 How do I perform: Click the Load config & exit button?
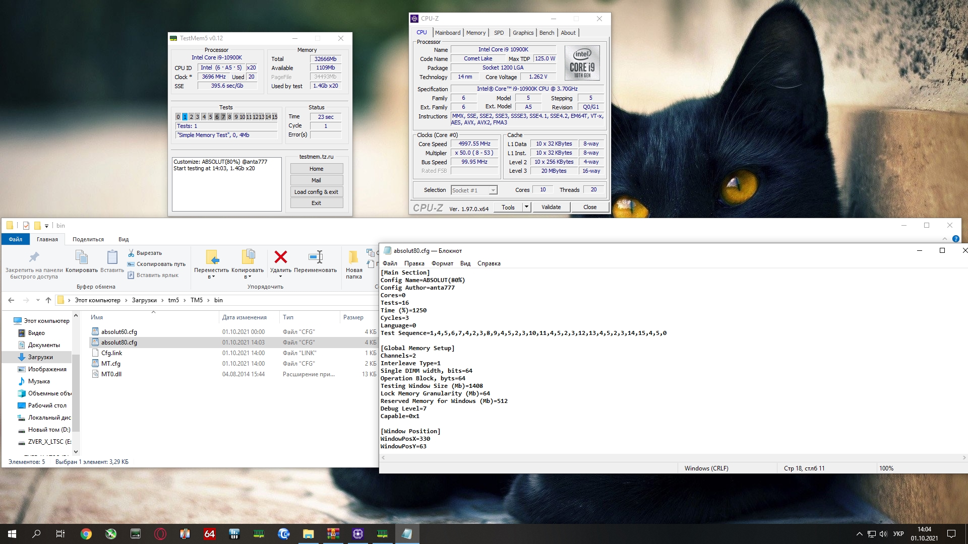coord(316,192)
